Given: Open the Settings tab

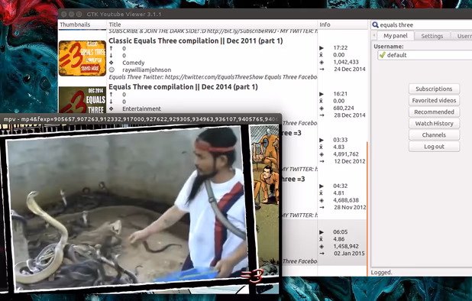Looking at the screenshot, I should point(432,36).
